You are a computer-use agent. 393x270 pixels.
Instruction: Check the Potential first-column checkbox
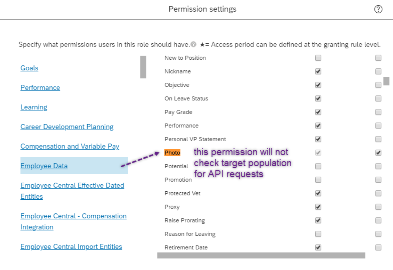coord(318,166)
